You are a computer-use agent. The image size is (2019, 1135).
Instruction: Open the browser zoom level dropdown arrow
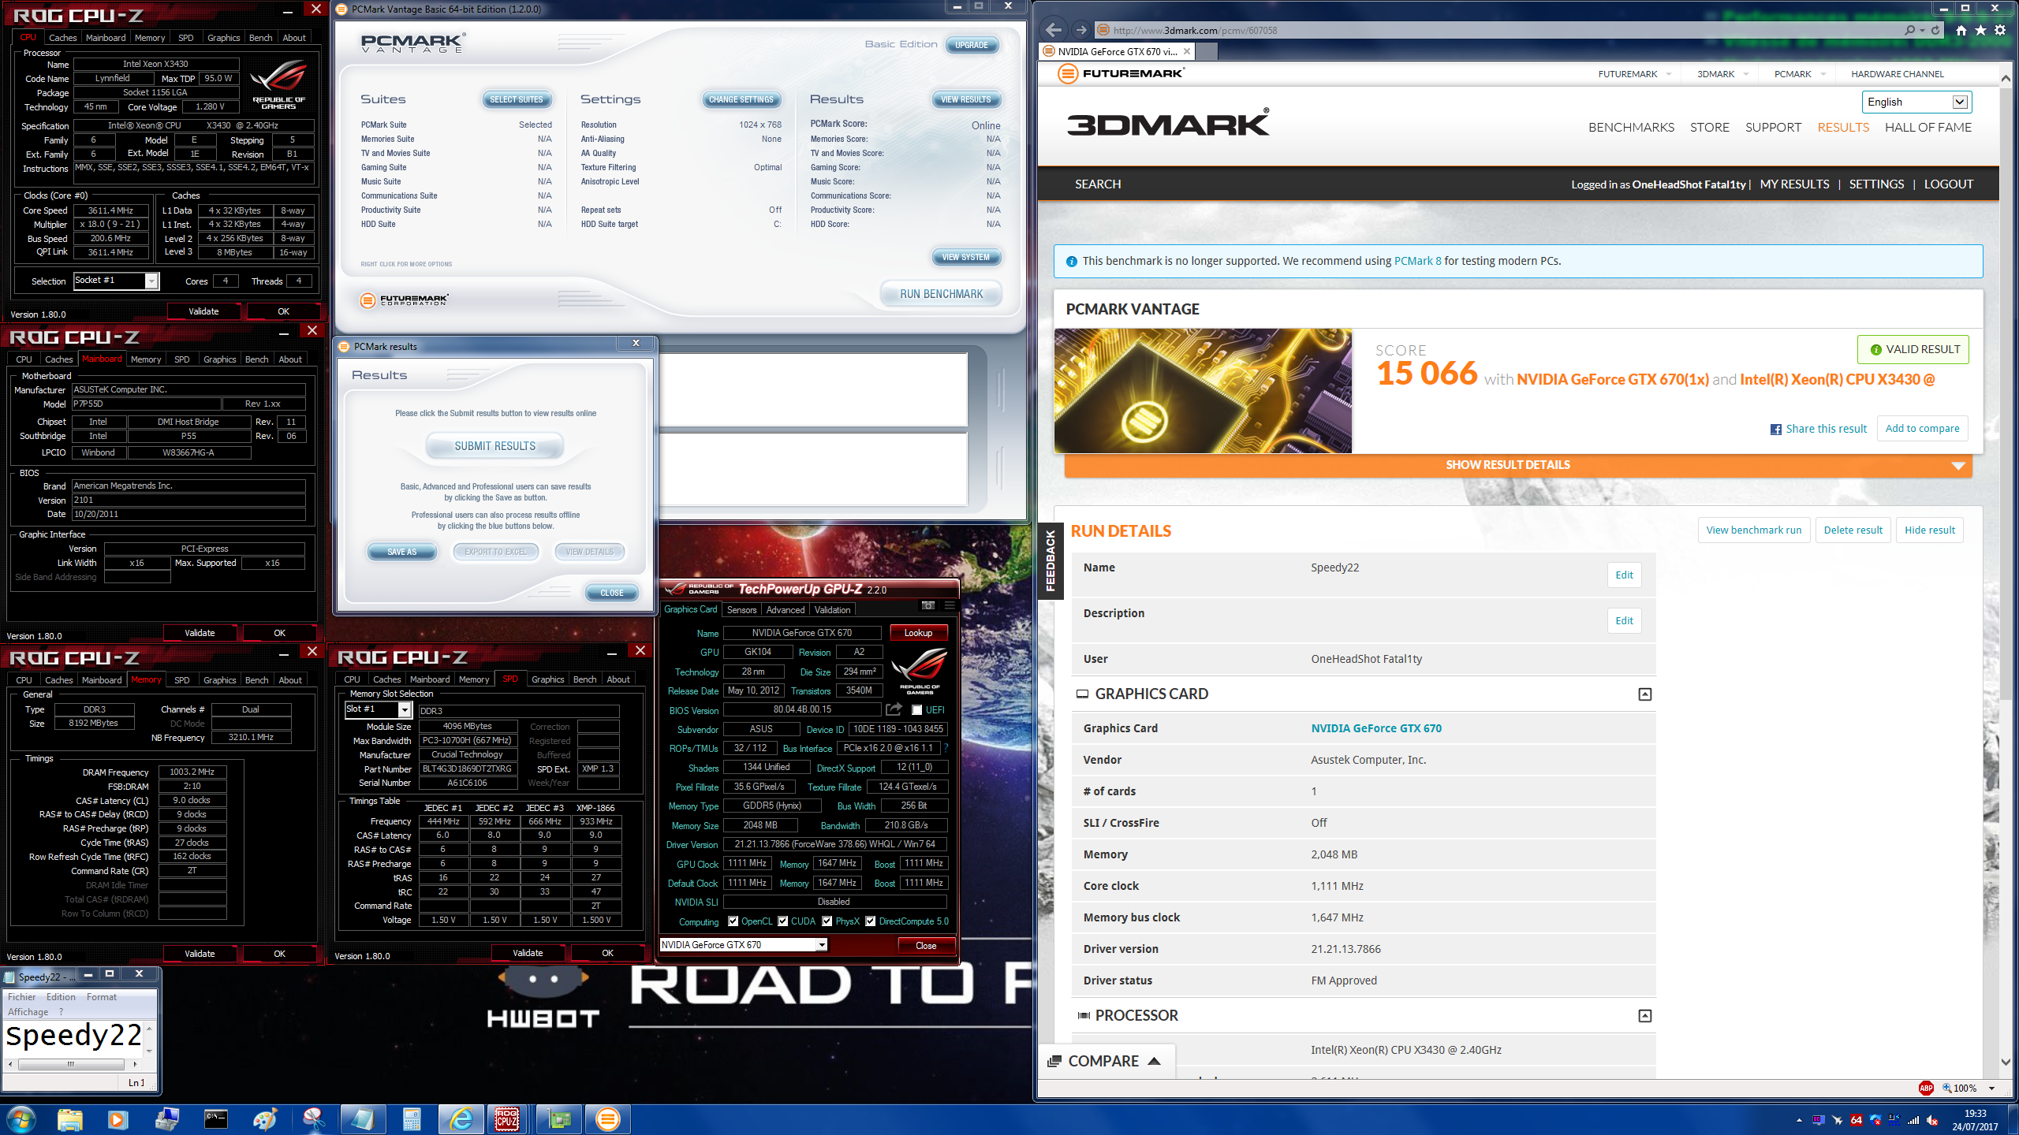point(1991,1088)
